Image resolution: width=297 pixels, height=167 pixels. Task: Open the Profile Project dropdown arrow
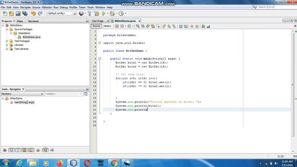tap(126, 13)
